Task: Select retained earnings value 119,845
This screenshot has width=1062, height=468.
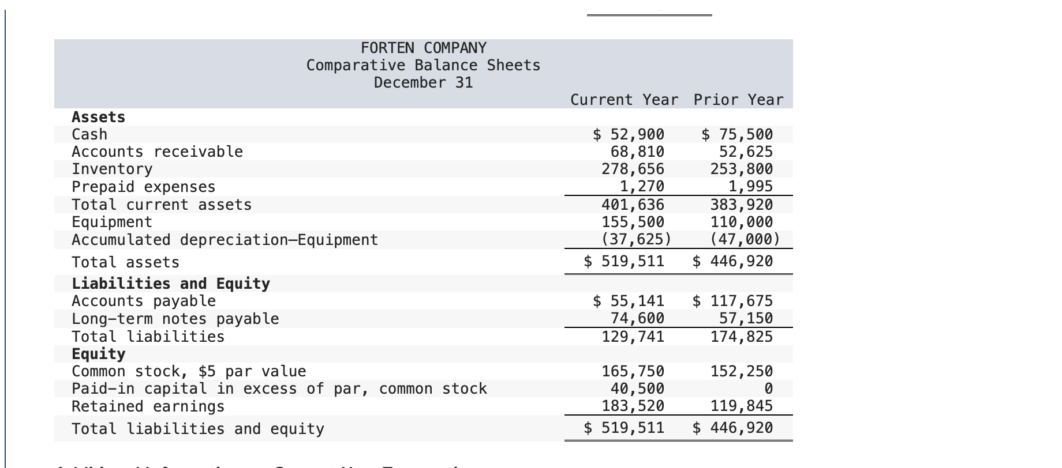Action: [x=742, y=406]
